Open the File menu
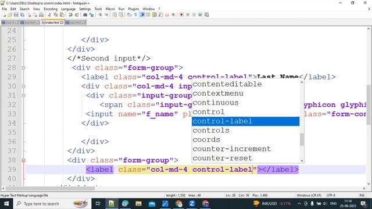This screenshot has height=209, width=372. pos(4,9)
